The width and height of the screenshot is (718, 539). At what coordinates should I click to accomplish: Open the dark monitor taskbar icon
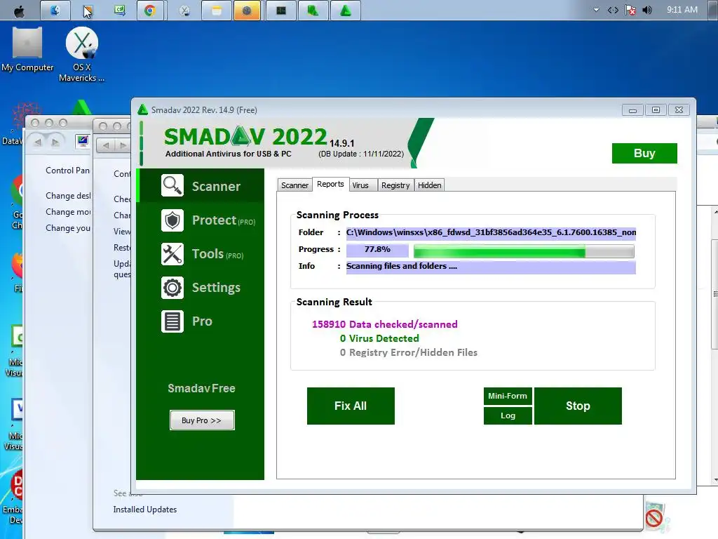[x=280, y=11]
